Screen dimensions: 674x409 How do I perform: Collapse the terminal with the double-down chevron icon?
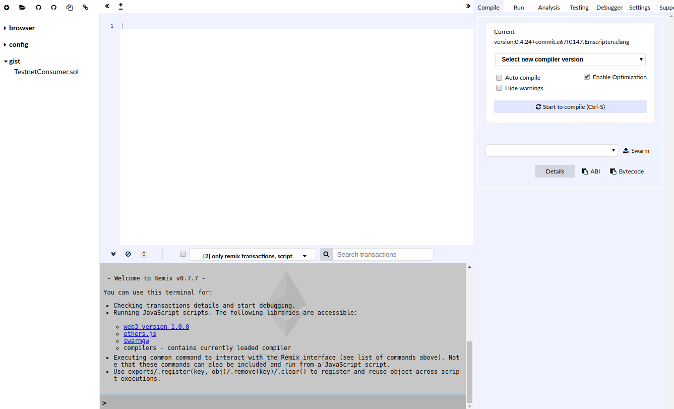113,254
